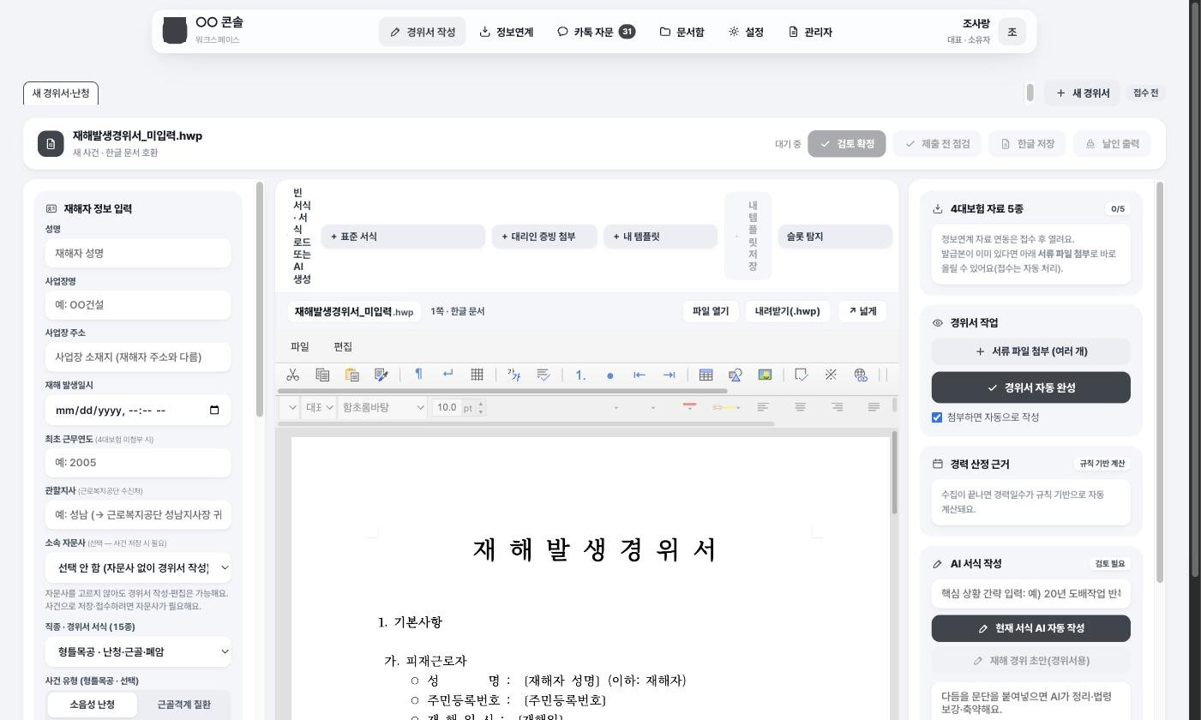Click the 슬롯 탐지 button
Image resolution: width=1201 pixels, height=720 pixels.
(835, 237)
